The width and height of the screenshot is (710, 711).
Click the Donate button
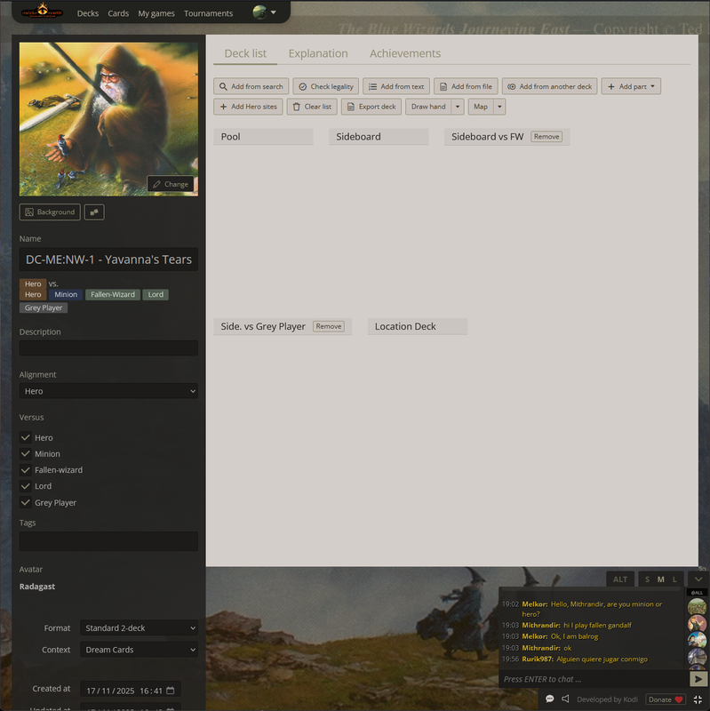(665, 699)
